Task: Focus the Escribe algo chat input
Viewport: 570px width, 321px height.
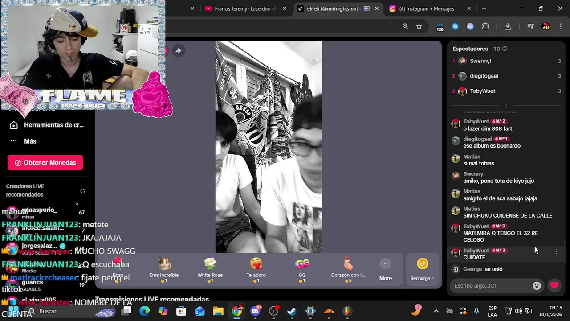Action: [490, 286]
